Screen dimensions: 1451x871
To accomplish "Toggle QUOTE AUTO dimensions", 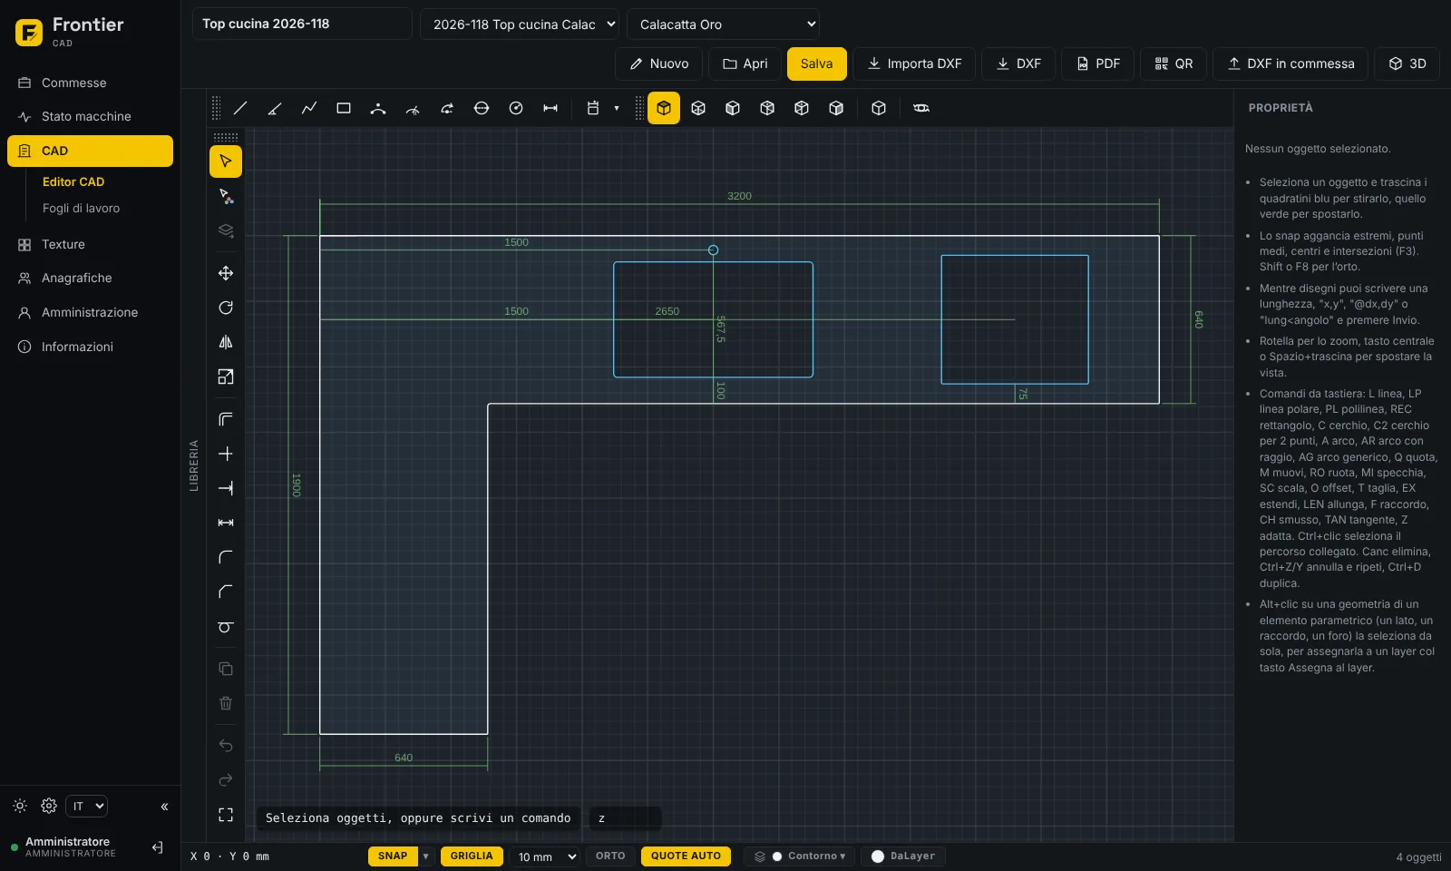I will point(686,856).
